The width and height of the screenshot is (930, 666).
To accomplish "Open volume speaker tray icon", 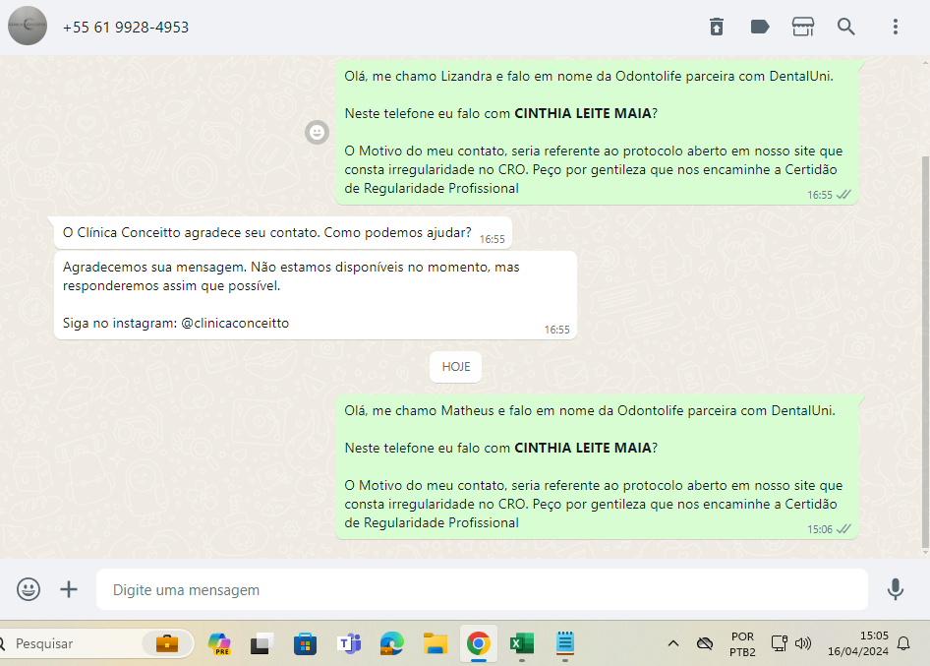I will click(x=803, y=643).
